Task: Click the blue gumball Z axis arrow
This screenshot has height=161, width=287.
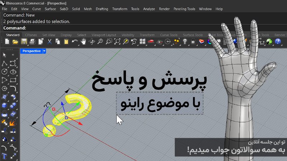Action: click(x=62, y=104)
